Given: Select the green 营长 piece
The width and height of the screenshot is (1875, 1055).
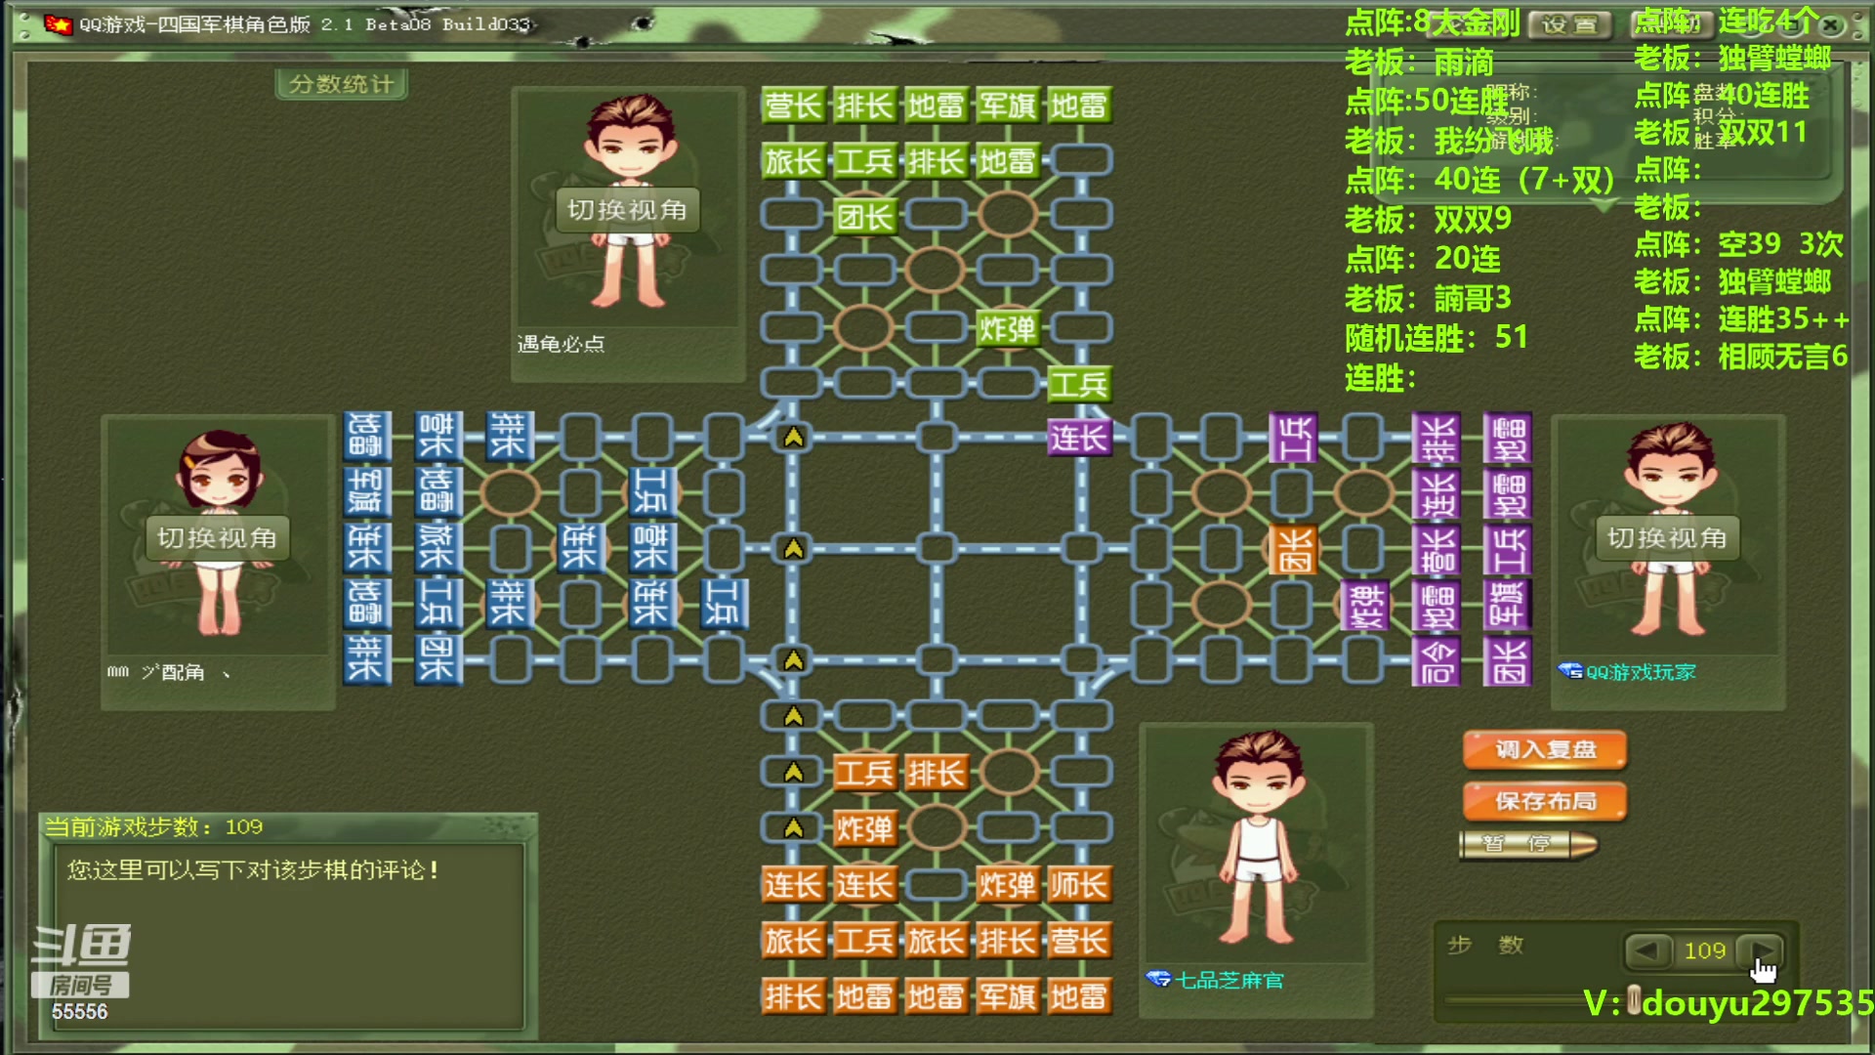Looking at the screenshot, I should [792, 105].
